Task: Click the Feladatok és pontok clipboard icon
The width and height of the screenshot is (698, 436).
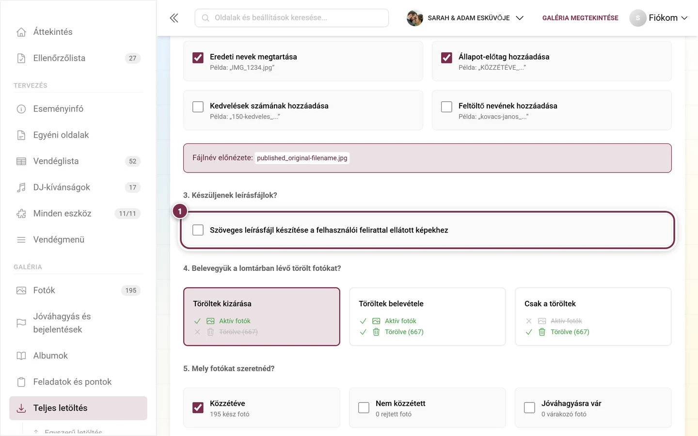Action: [21, 382]
